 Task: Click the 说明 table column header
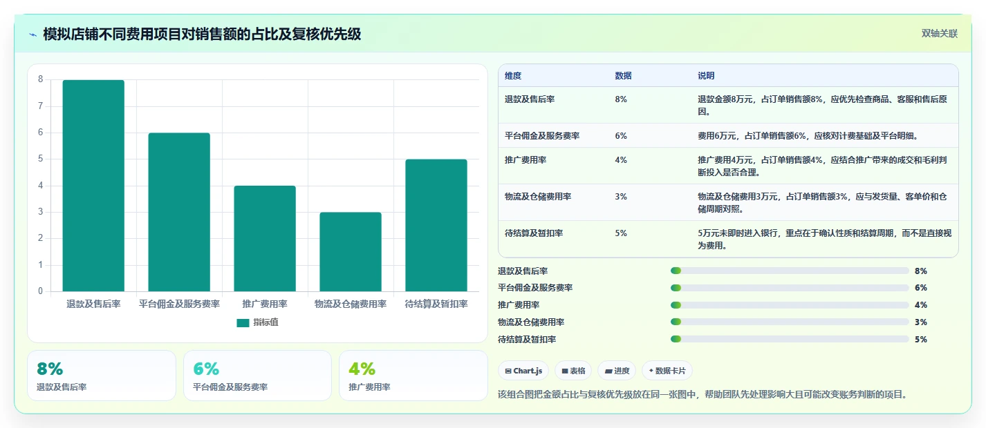706,76
